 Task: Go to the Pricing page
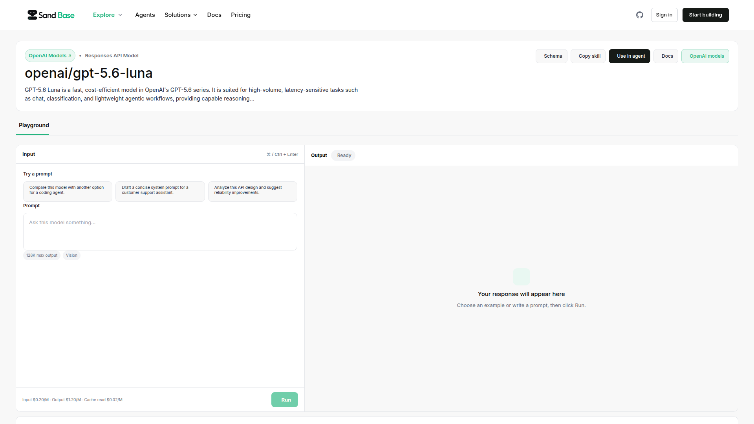point(241,15)
